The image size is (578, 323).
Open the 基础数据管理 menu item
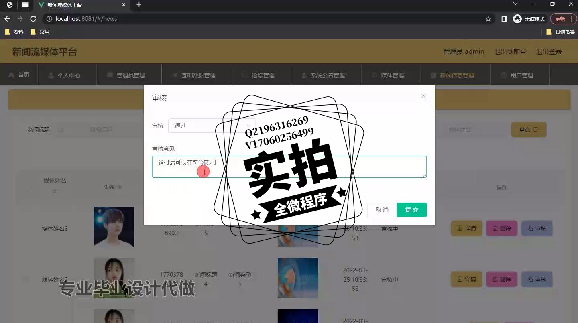point(197,75)
